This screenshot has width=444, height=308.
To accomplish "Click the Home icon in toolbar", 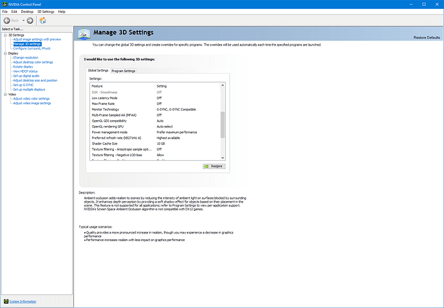I will [x=42, y=21].
